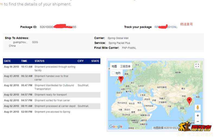
Task: Click the red map pin over UK
Action: 121,80
